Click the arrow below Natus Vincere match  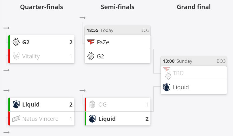click(6, 132)
